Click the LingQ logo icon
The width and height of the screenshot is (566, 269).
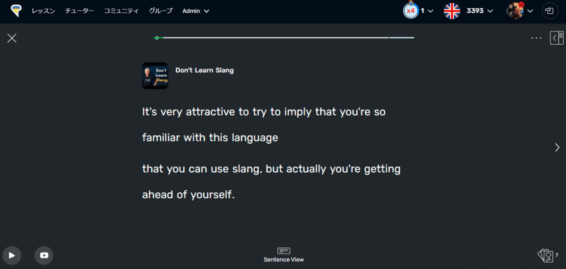click(x=16, y=10)
